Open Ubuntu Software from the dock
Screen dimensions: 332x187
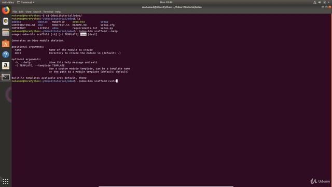click(x=6, y=44)
